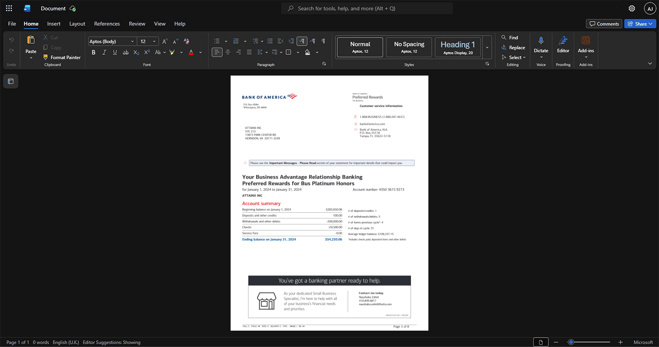The image size is (659, 347).
Task: Click the Comments button
Action: [x=604, y=24]
